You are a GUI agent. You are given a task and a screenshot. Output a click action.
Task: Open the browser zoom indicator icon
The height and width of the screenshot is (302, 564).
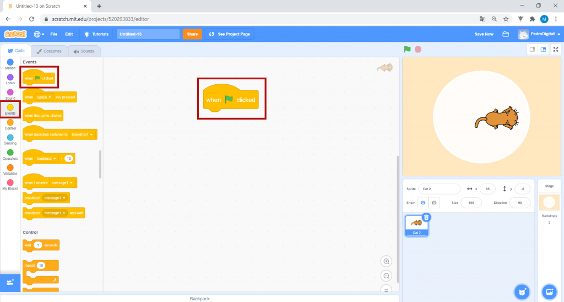pos(494,19)
